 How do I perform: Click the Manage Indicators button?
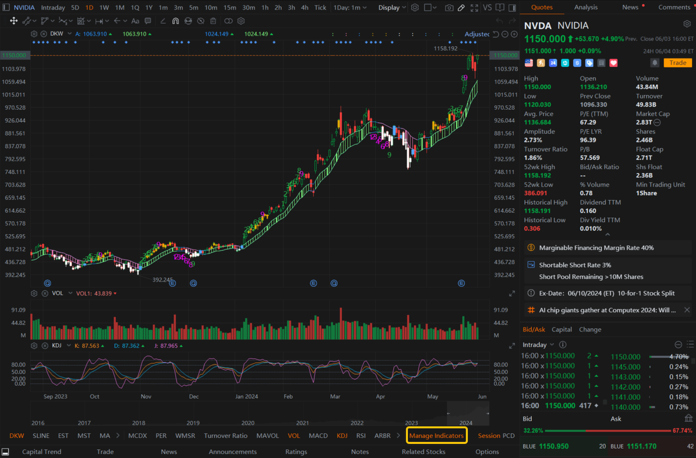[x=436, y=436]
